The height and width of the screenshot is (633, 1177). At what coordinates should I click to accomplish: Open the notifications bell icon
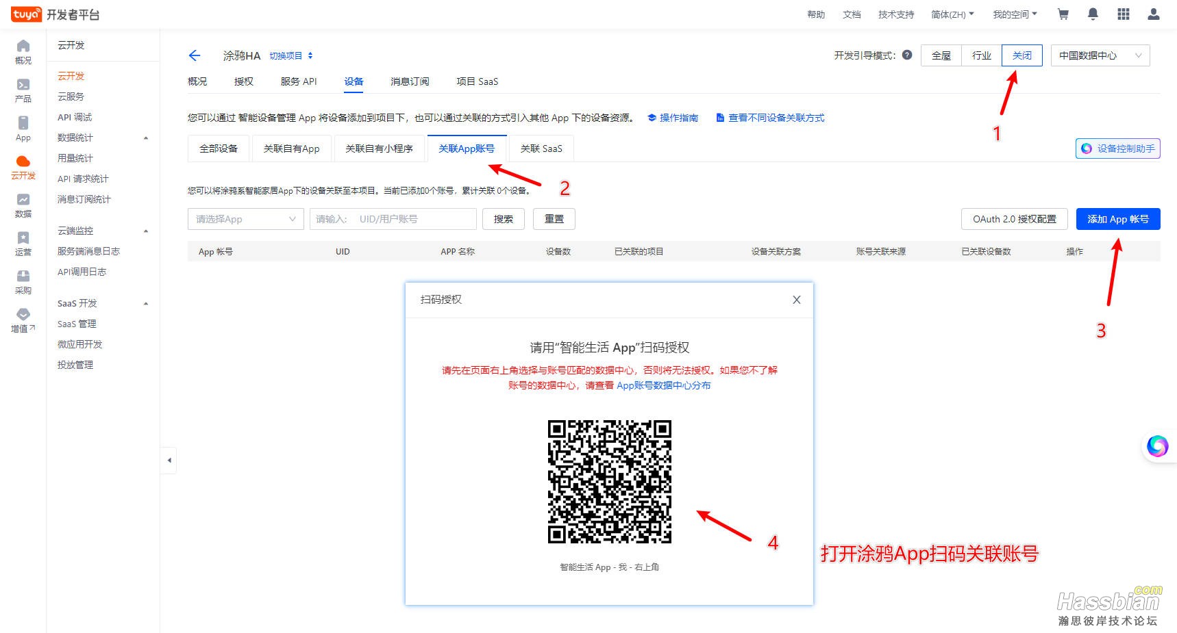[1093, 14]
